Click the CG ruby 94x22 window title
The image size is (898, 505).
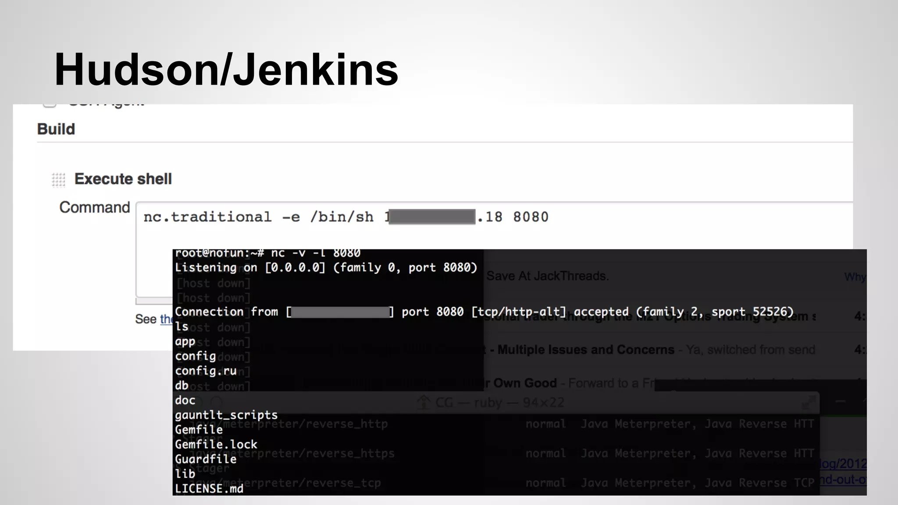[499, 403]
